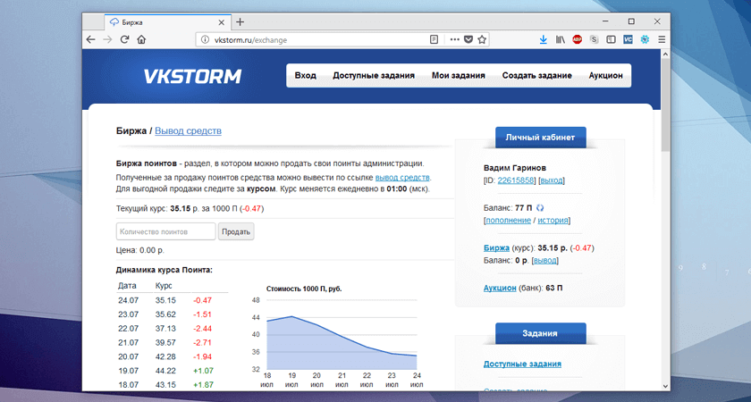
Task: Click the 24.07 date cell
Action: click(x=129, y=300)
